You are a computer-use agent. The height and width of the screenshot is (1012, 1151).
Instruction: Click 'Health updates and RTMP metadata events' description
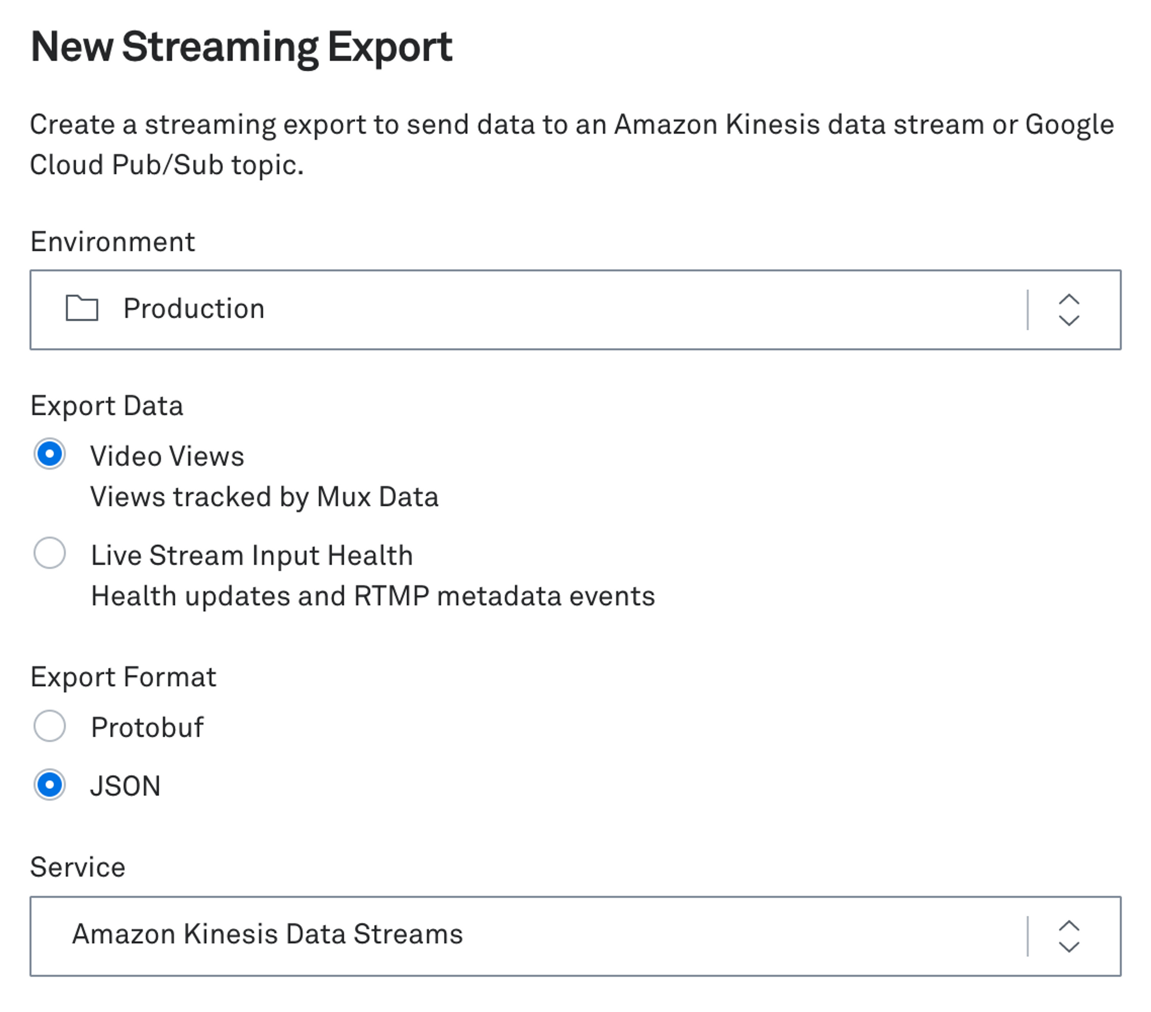[373, 596]
